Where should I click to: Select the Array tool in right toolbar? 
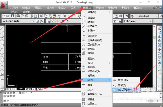(159, 45)
